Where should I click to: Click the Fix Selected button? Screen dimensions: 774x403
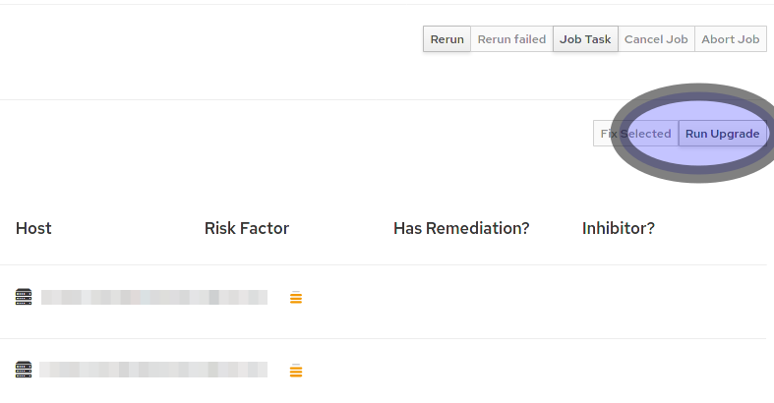pos(635,134)
